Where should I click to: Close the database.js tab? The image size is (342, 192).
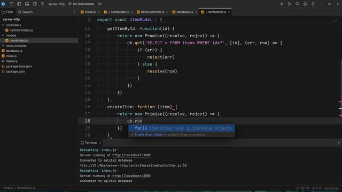point(196,12)
